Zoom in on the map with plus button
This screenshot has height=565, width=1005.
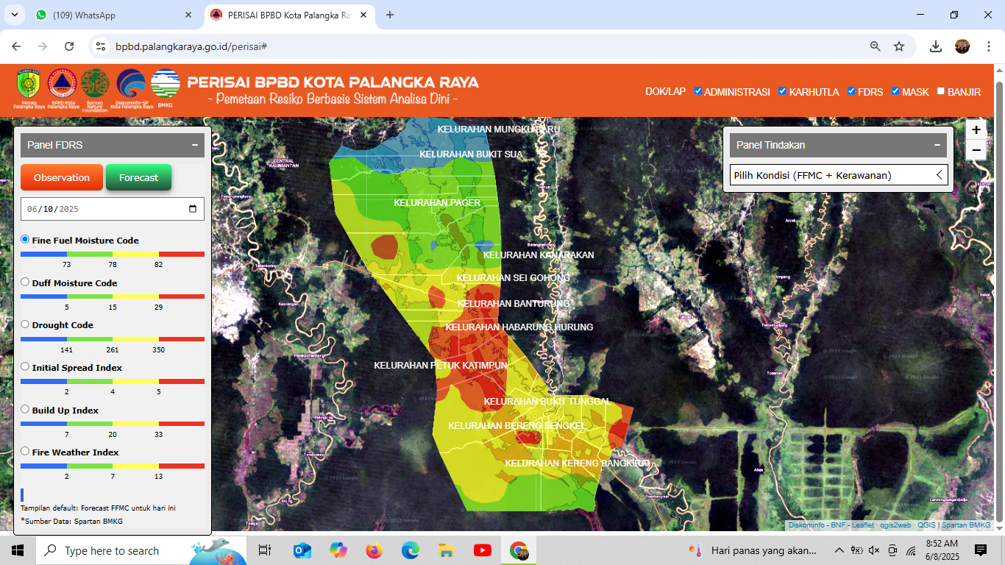point(976,130)
